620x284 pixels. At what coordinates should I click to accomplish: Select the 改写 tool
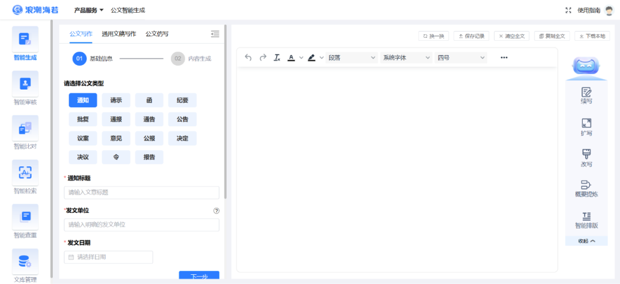point(586,158)
